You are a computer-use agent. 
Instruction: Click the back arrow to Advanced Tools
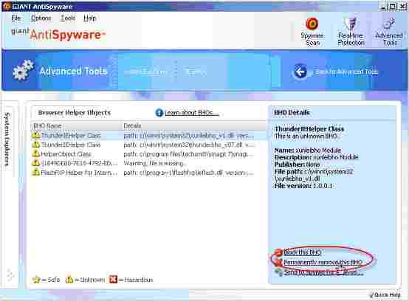point(300,72)
